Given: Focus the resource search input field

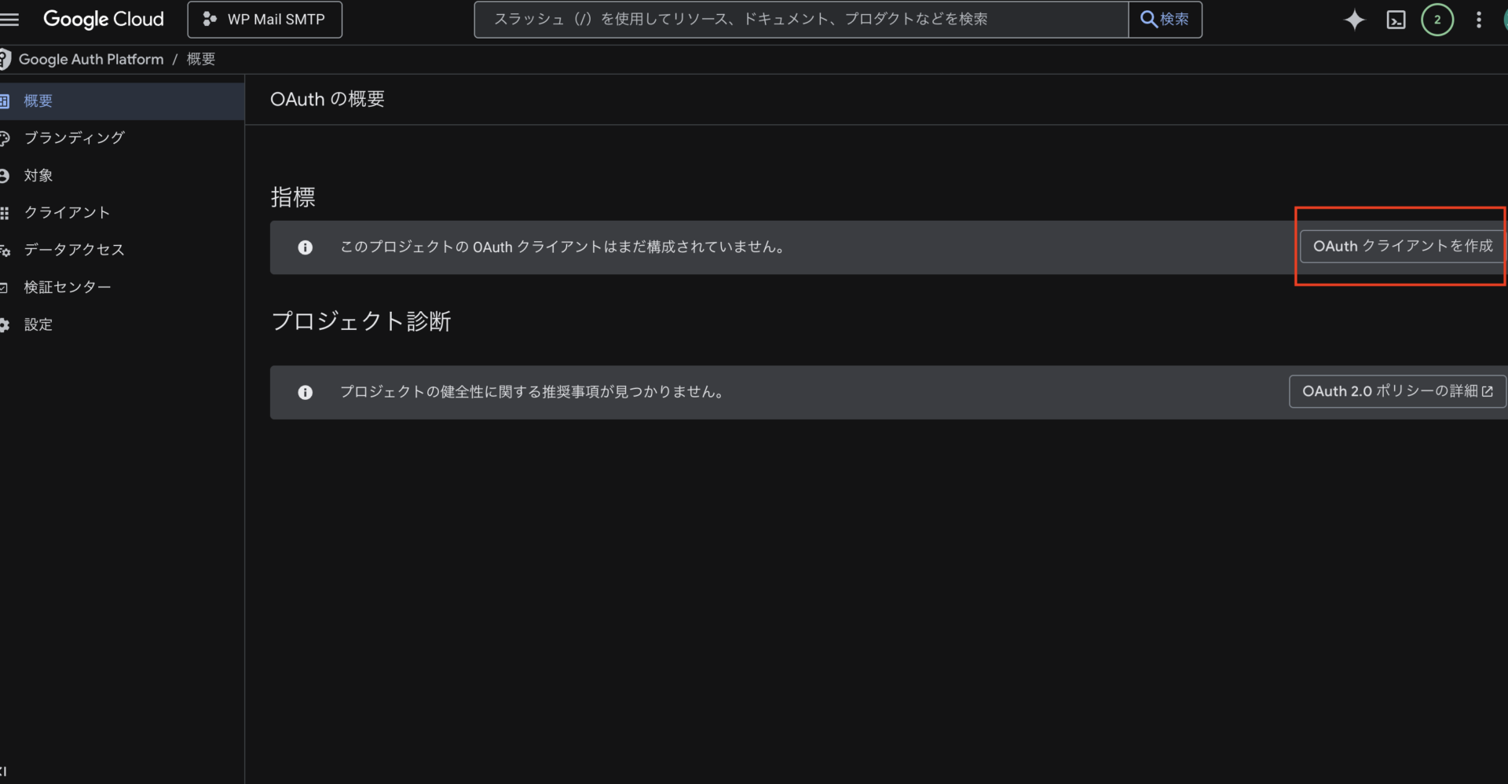Looking at the screenshot, I should tap(801, 20).
